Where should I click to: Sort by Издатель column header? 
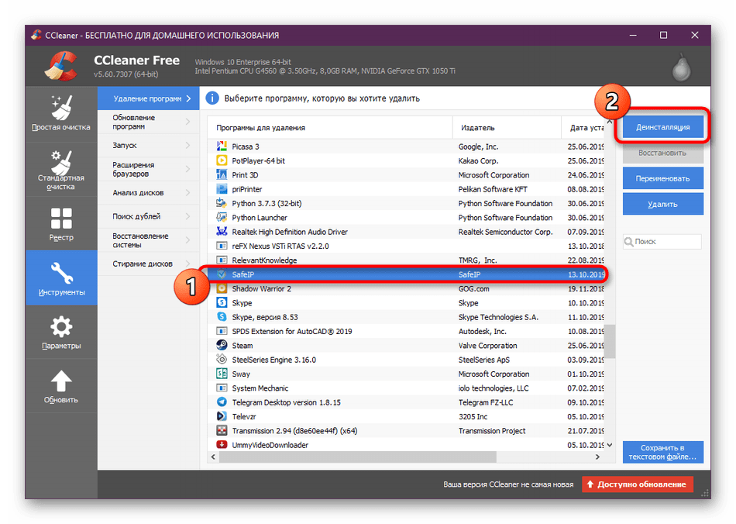(x=507, y=127)
